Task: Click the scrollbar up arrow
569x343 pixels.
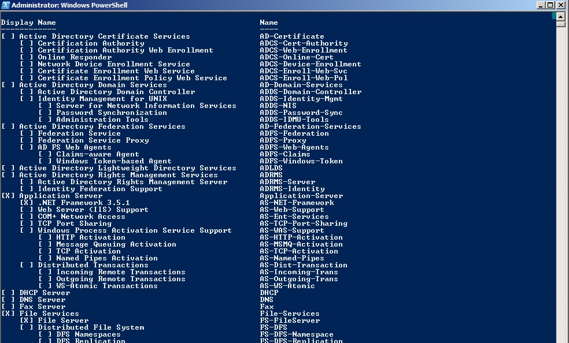Action: [561, 17]
